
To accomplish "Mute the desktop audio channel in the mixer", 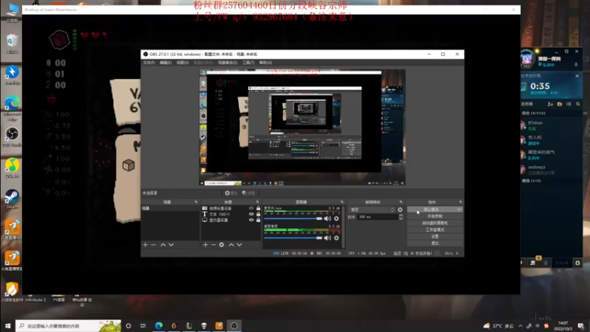I will (327, 238).
